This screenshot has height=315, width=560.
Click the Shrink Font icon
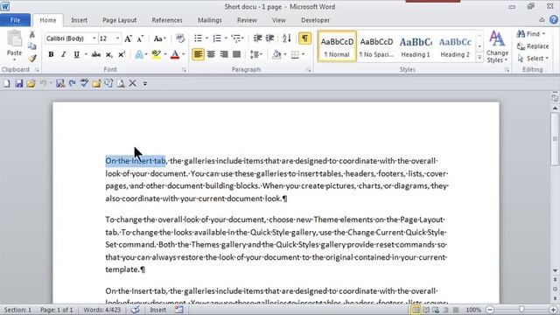click(x=140, y=38)
